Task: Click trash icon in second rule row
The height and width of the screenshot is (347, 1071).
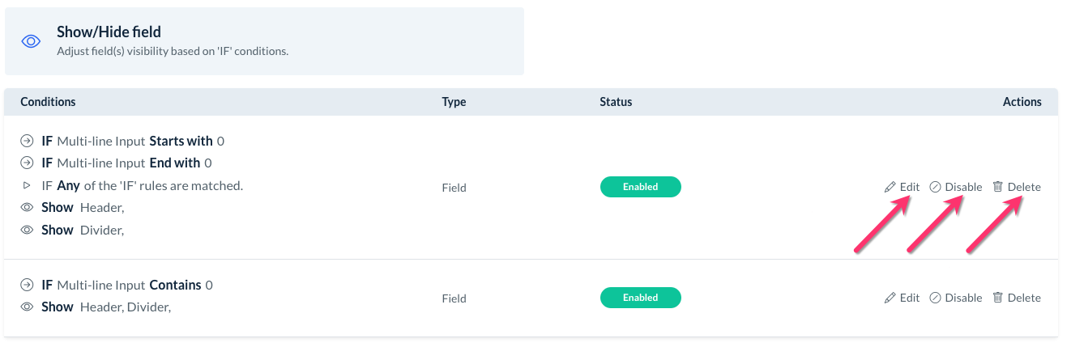Action: point(998,298)
